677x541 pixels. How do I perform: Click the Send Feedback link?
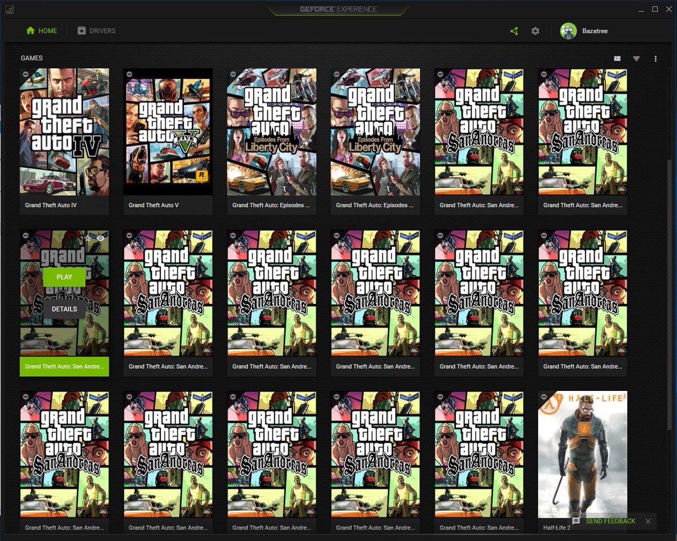tap(610, 521)
